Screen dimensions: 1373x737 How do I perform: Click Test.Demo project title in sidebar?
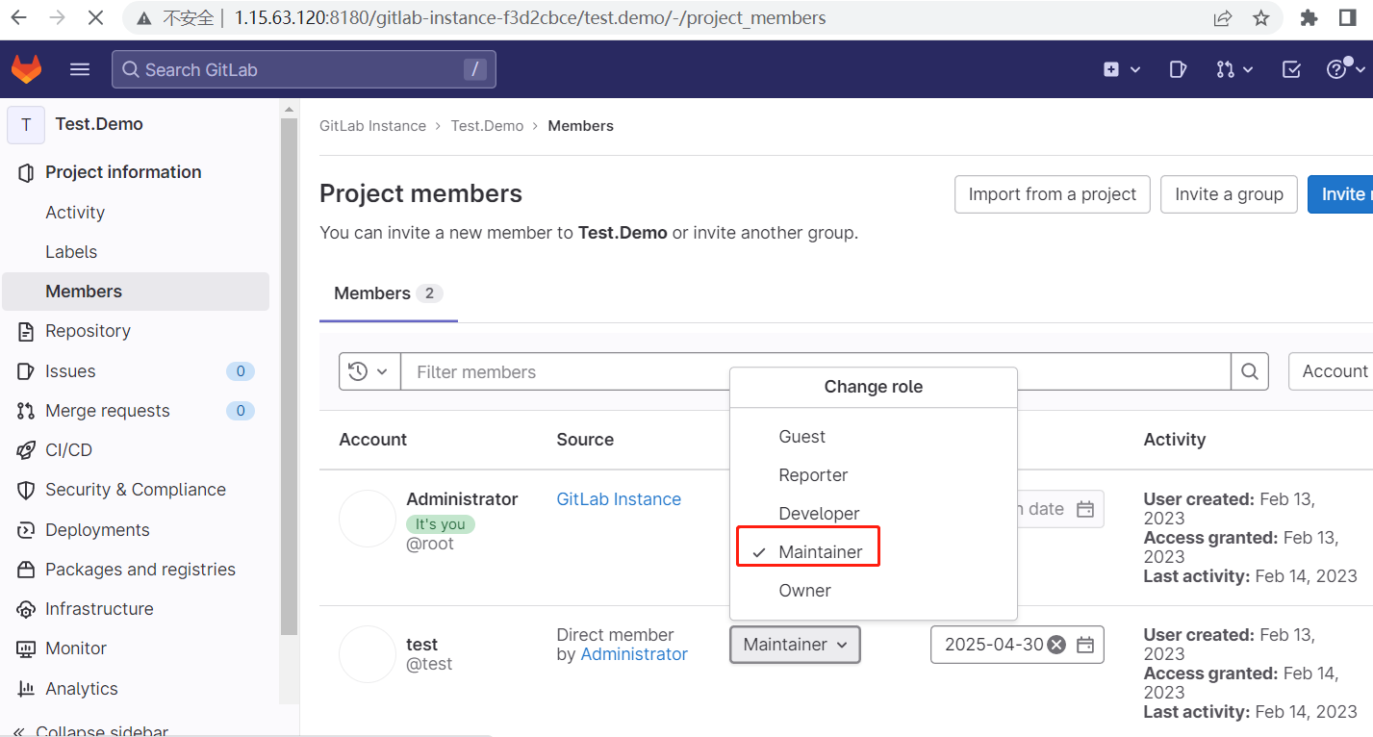coord(99,124)
